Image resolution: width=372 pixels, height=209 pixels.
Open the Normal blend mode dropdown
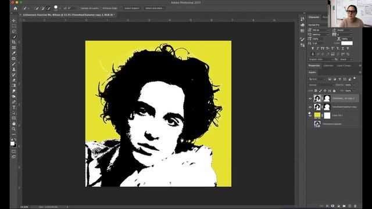321,85
